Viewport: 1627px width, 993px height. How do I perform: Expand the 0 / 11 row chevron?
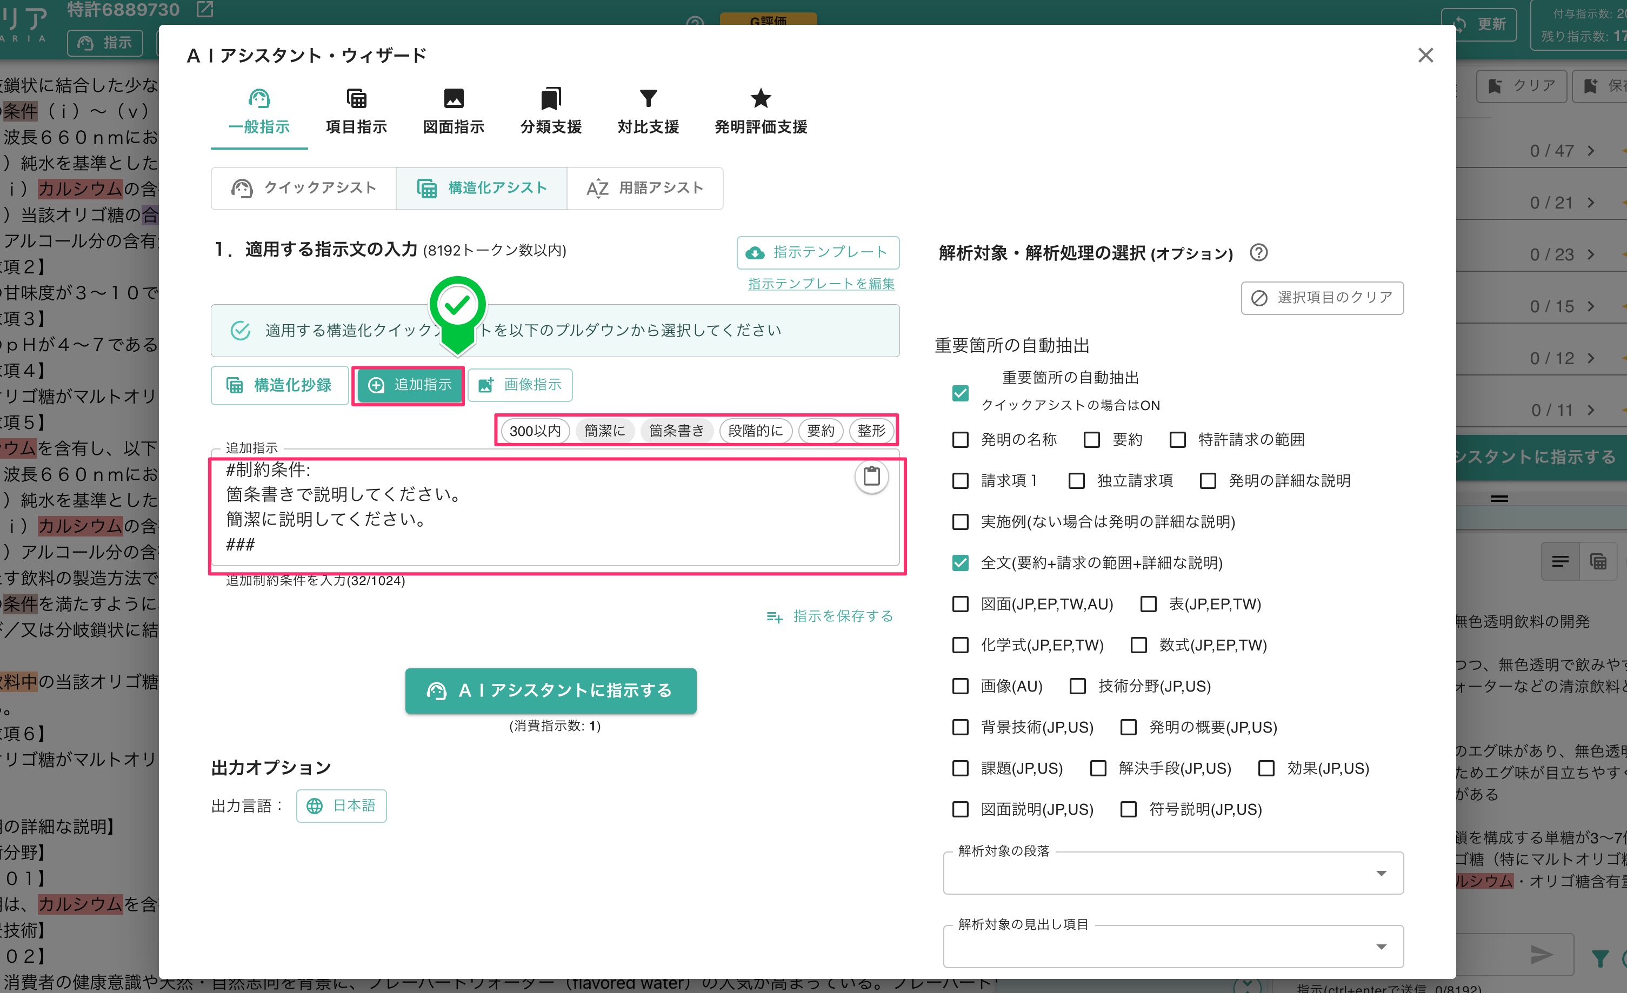coord(1591,411)
